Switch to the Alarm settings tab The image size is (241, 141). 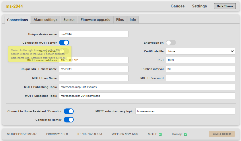coord(45,20)
